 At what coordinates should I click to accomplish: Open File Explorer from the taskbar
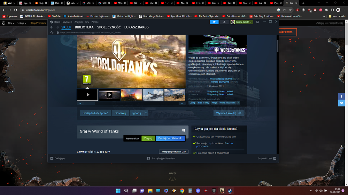[x=150, y=190]
